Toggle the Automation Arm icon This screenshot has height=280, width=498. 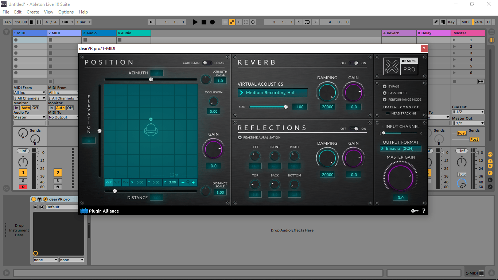point(232,22)
